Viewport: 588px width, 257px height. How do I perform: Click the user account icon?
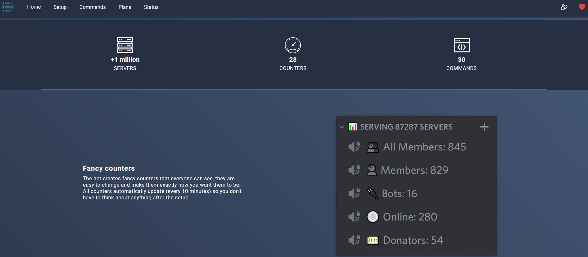coord(564,7)
